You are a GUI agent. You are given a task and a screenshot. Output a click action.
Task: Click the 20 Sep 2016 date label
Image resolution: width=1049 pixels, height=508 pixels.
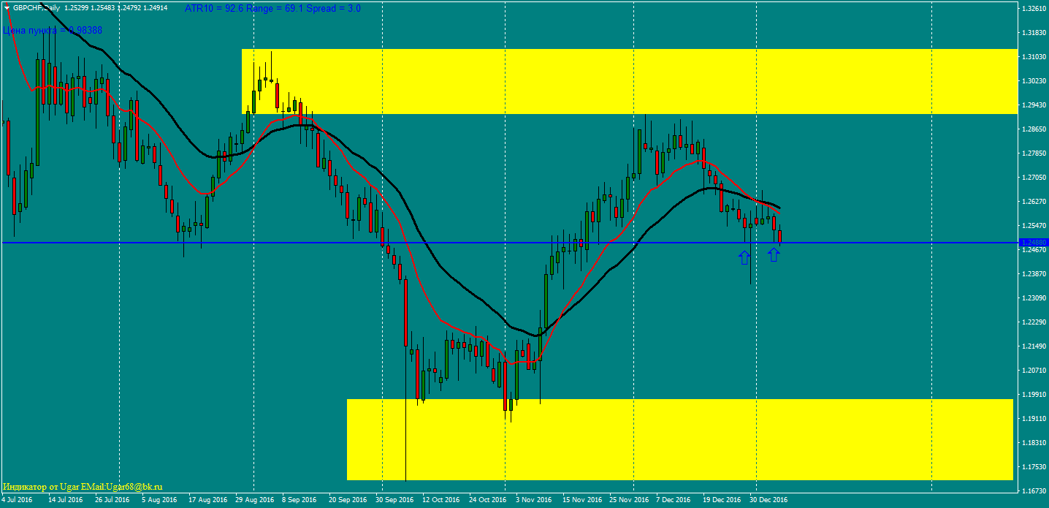coord(347,500)
